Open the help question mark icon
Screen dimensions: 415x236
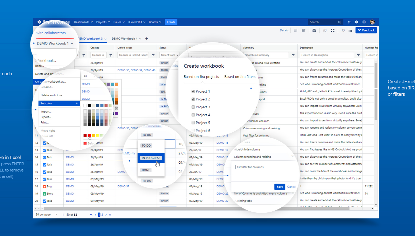click(x=357, y=22)
